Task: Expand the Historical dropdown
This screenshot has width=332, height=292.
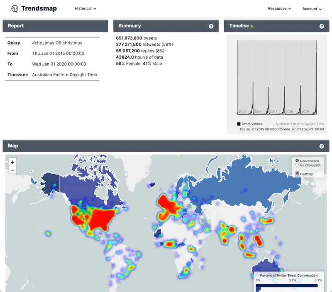Action: [85, 8]
